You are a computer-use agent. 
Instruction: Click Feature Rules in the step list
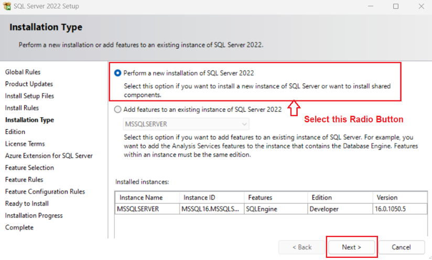click(x=24, y=180)
